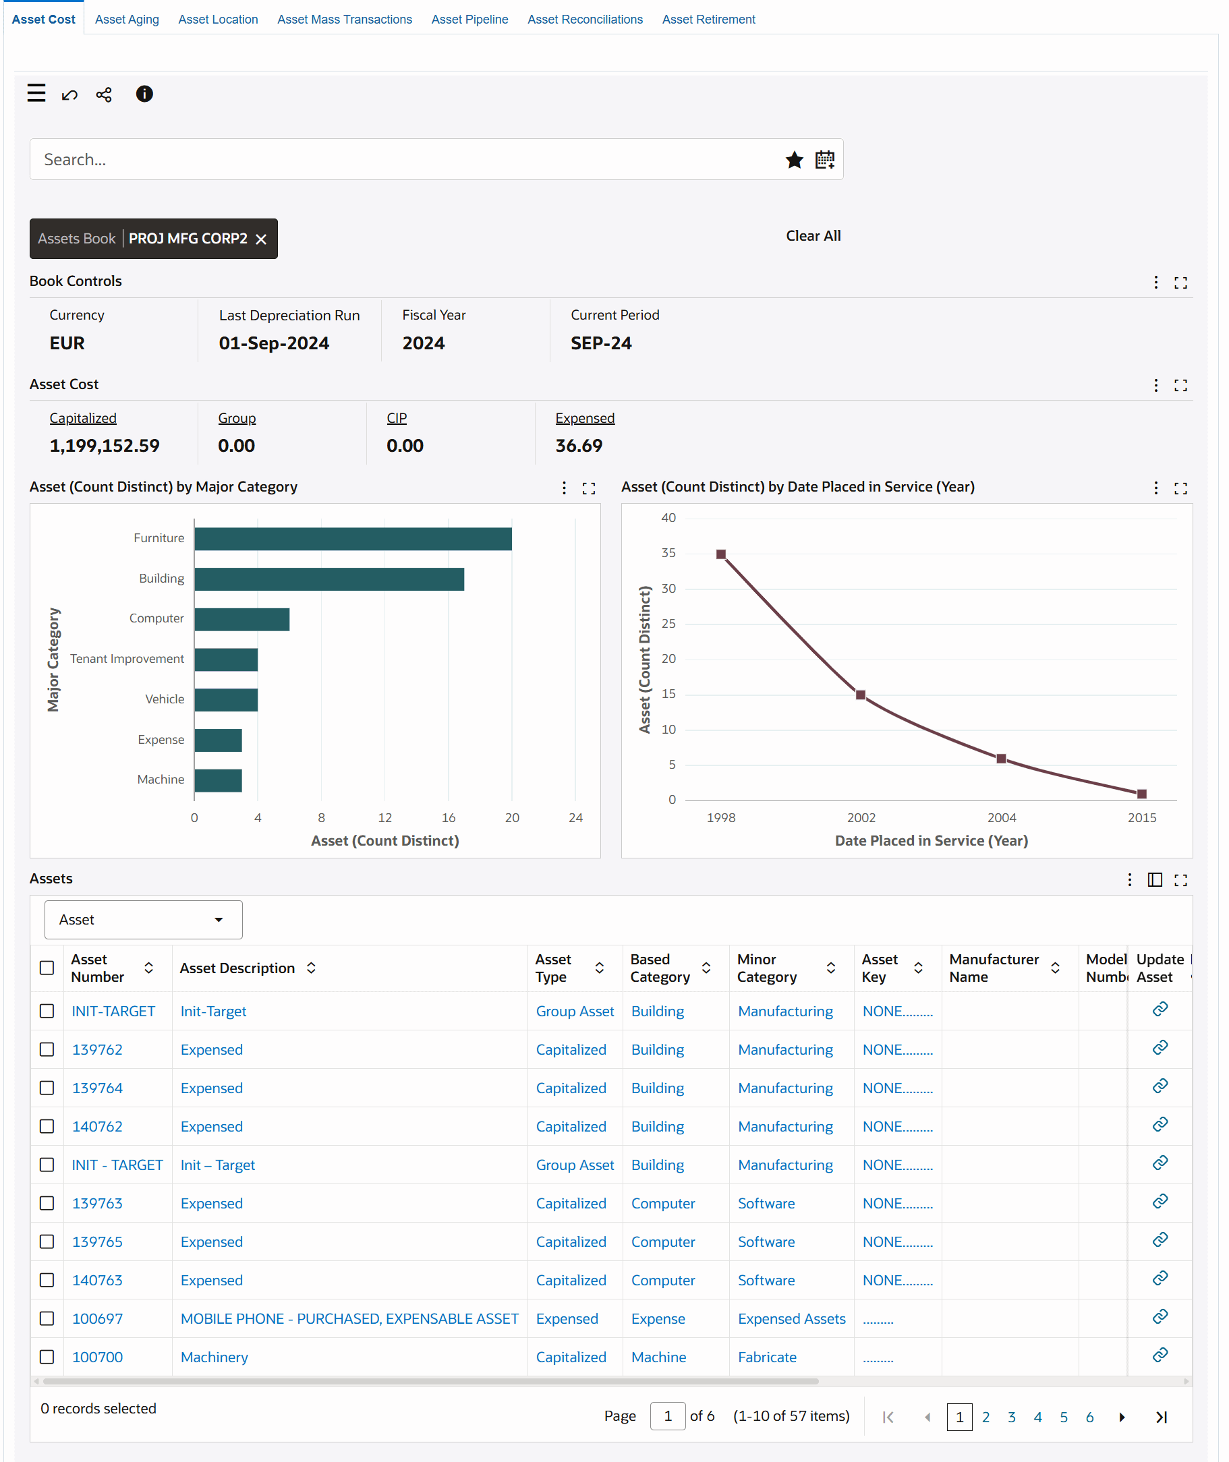Viewport: 1229px width, 1462px height.
Task: Open Date Placed in Service chart options
Action: click(x=1156, y=488)
